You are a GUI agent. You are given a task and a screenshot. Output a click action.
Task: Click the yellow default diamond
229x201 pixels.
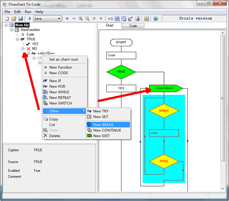(164, 111)
